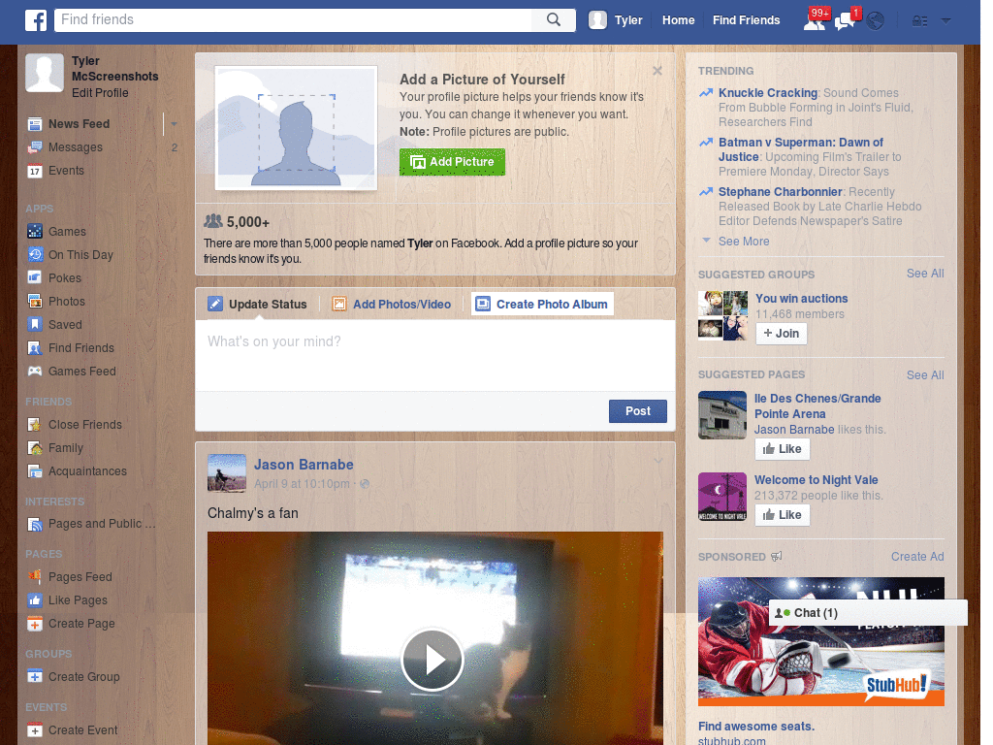This screenshot has height=745, width=993.
Task: Expand trending See More
Action: click(x=744, y=242)
